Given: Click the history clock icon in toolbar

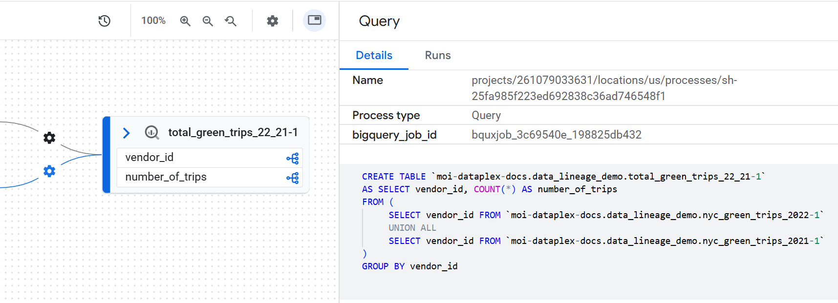Looking at the screenshot, I should pos(104,21).
